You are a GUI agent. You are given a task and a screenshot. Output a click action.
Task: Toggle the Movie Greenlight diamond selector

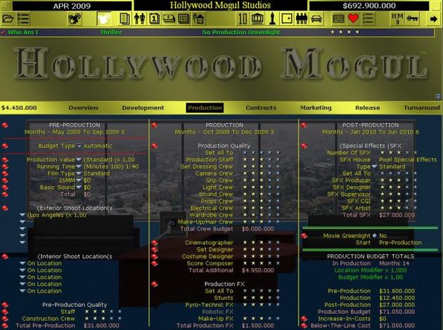(375, 235)
